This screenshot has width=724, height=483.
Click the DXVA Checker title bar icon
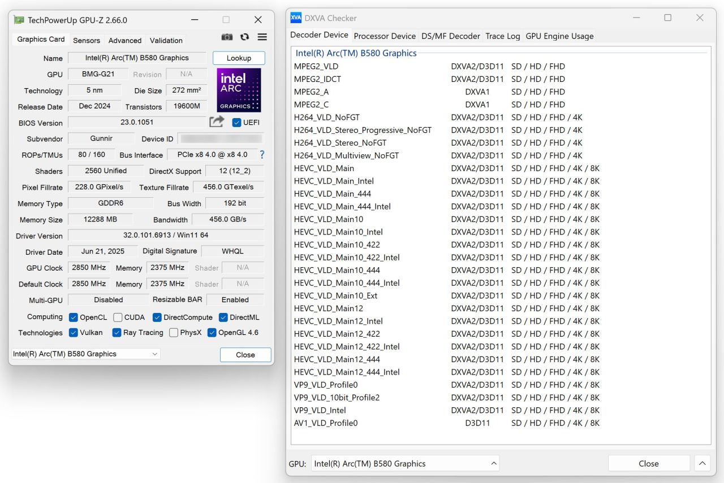(296, 18)
